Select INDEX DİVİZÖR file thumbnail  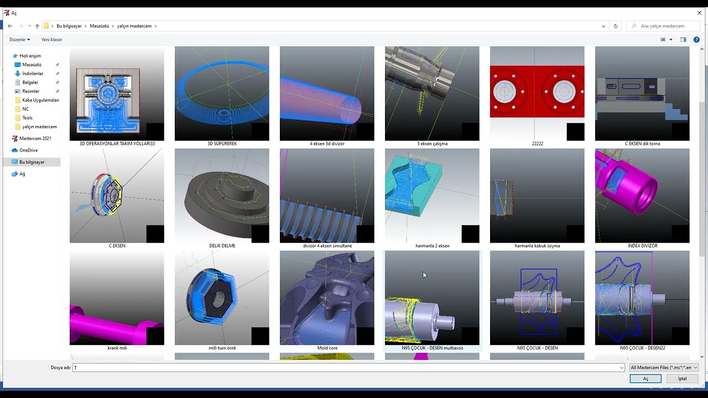pos(642,196)
